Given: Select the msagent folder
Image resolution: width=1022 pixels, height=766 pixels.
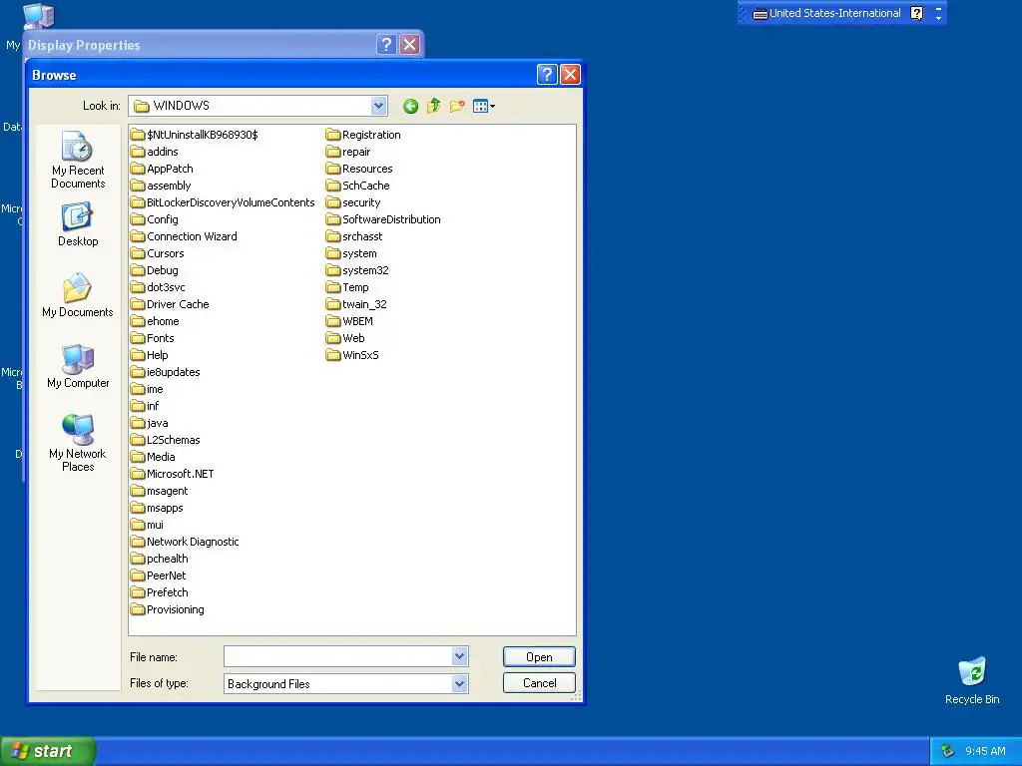Looking at the screenshot, I should (x=159, y=491).
